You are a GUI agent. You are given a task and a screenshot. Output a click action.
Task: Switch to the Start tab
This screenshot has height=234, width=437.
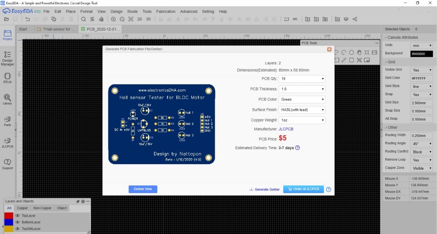[23, 29]
